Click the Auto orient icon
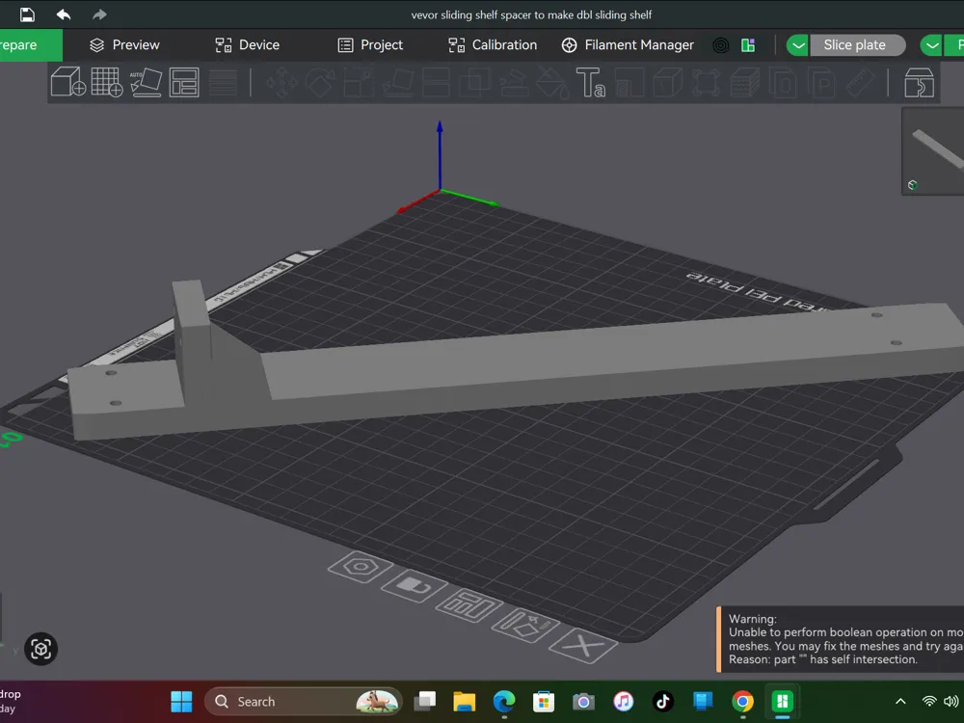 point(146,82)
